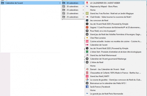Open 25 calendriers folder directly below second 30 calendriers
Viewport: 147px width, 96px height.
73,10
